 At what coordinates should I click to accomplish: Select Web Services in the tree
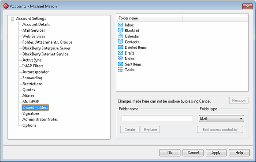click(34, 36)
